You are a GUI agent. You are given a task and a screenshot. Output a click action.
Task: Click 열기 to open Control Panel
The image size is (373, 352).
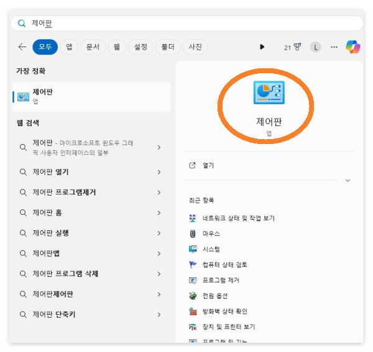click(208, 166)
